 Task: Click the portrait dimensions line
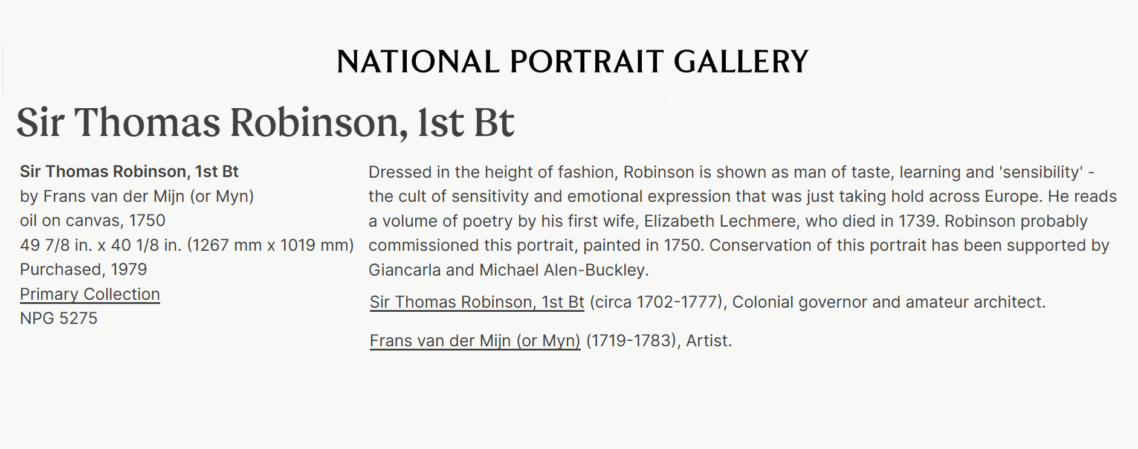[187, 245]
